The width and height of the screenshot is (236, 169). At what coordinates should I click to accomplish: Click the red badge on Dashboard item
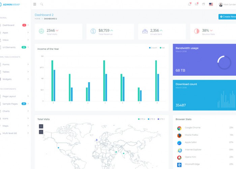[x=24, y=25]
